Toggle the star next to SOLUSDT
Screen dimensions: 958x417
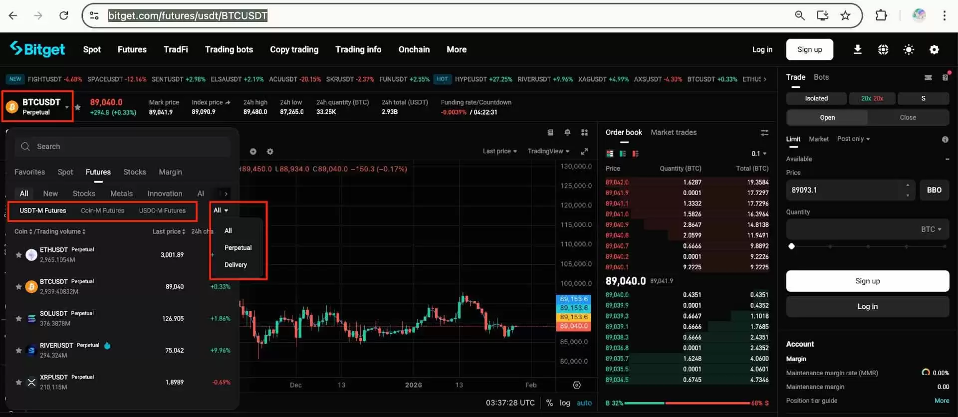point(18,319)
